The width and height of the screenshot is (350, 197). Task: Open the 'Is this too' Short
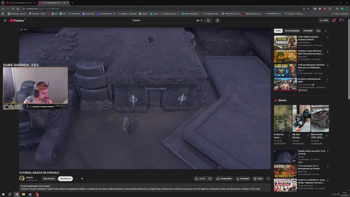283,118
